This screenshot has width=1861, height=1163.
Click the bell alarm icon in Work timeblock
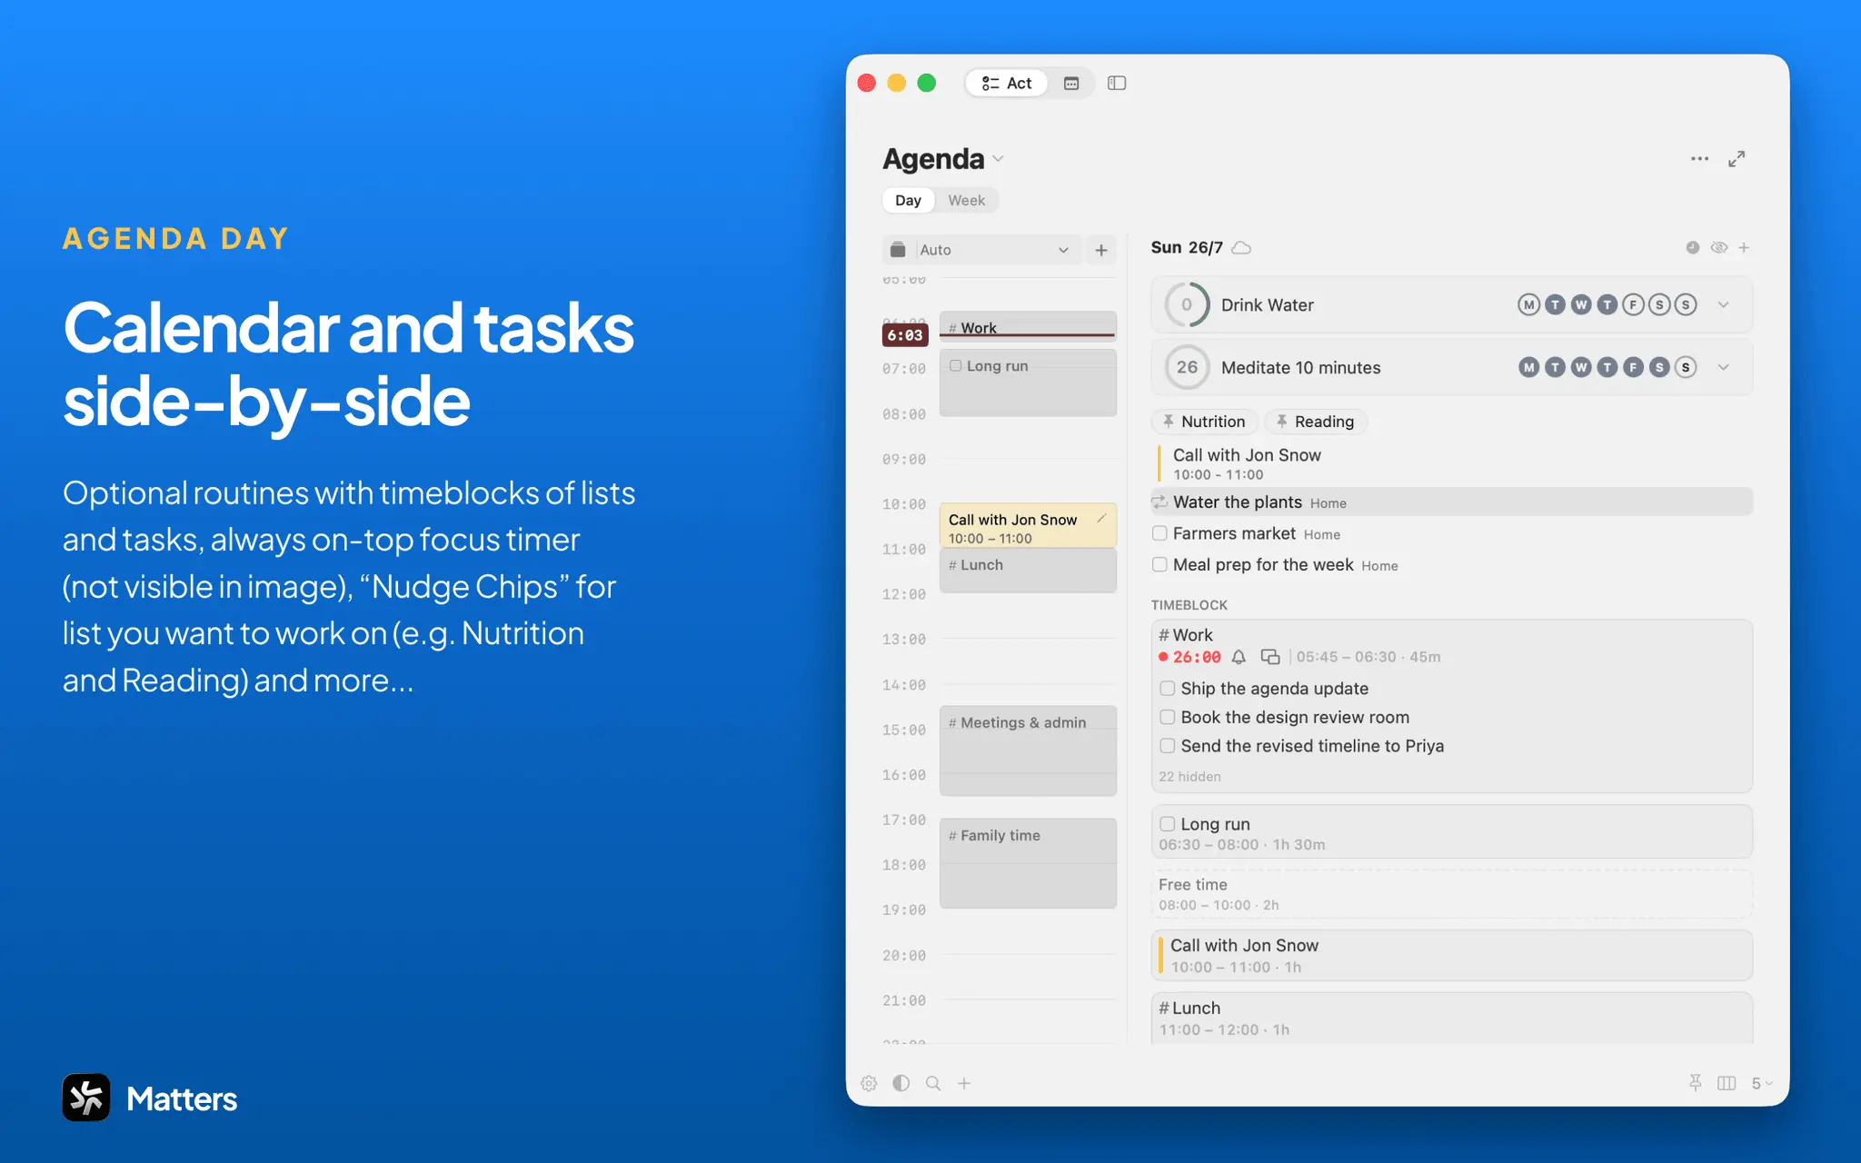[x=1239, y=657]
